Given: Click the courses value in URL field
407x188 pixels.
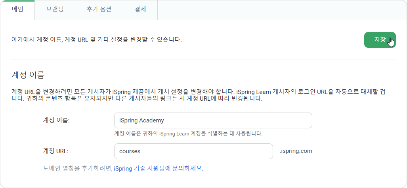Looking at the screenshot, I should click(x=130, y=151).
